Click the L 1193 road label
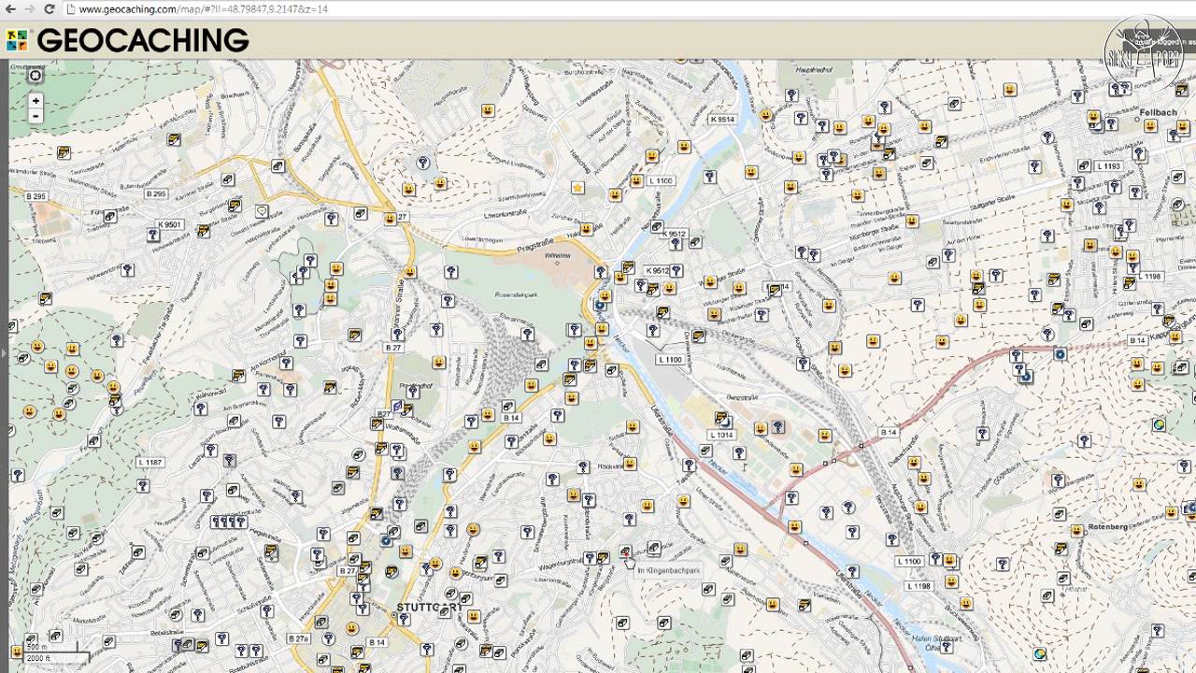This screenshot has width=1196, height=673. click(1108, 166)
